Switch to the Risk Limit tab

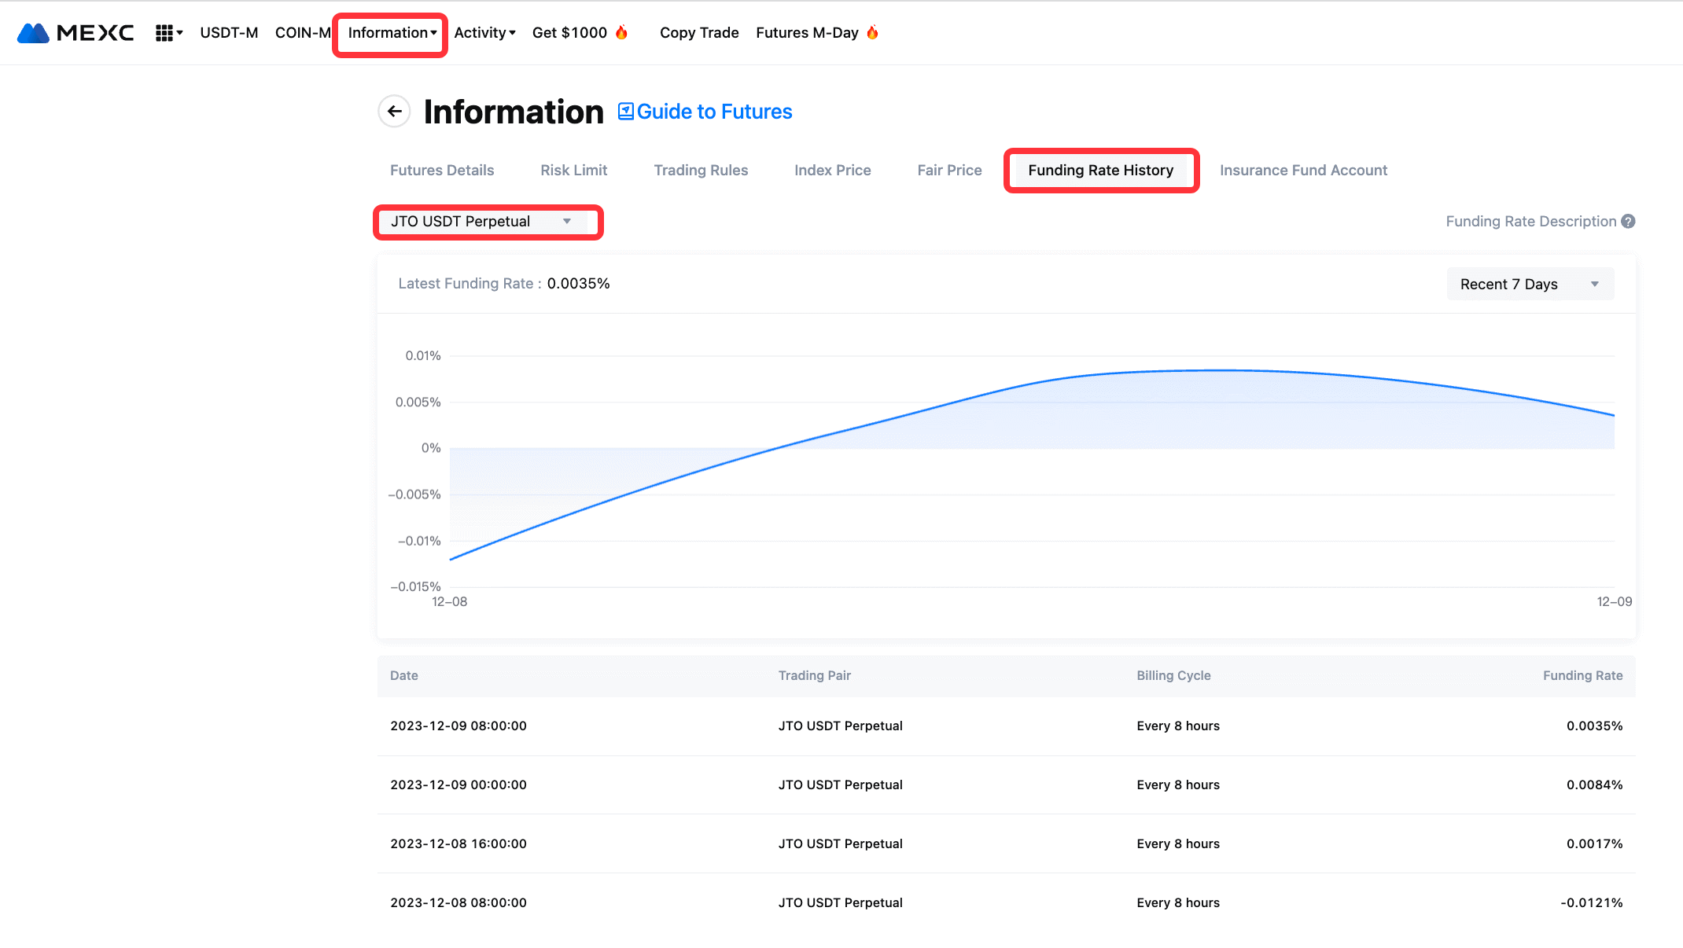[x=573, y=171]
